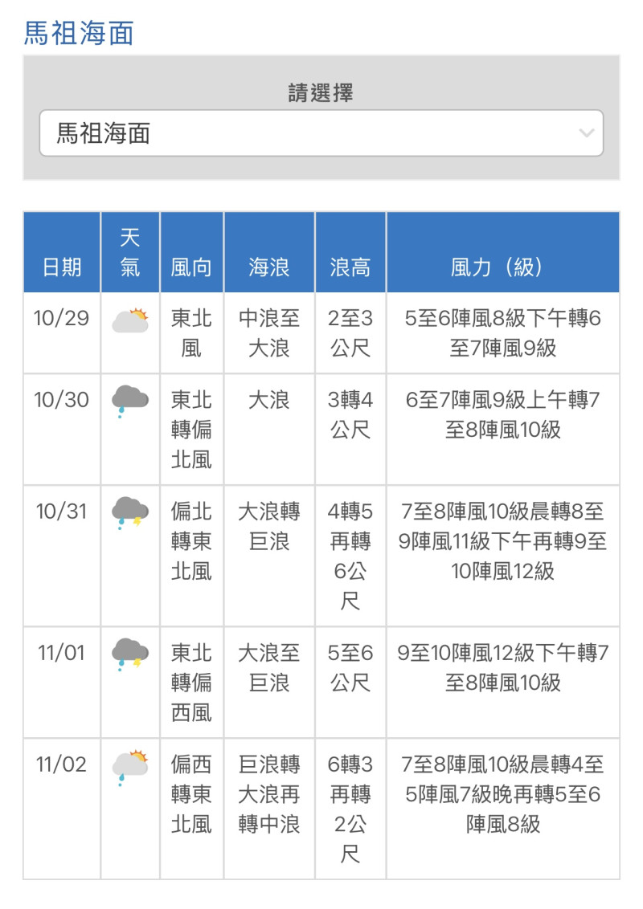Click the 天氣 column header
Viewport: 643px width, 909px height.
pos(130,252)
